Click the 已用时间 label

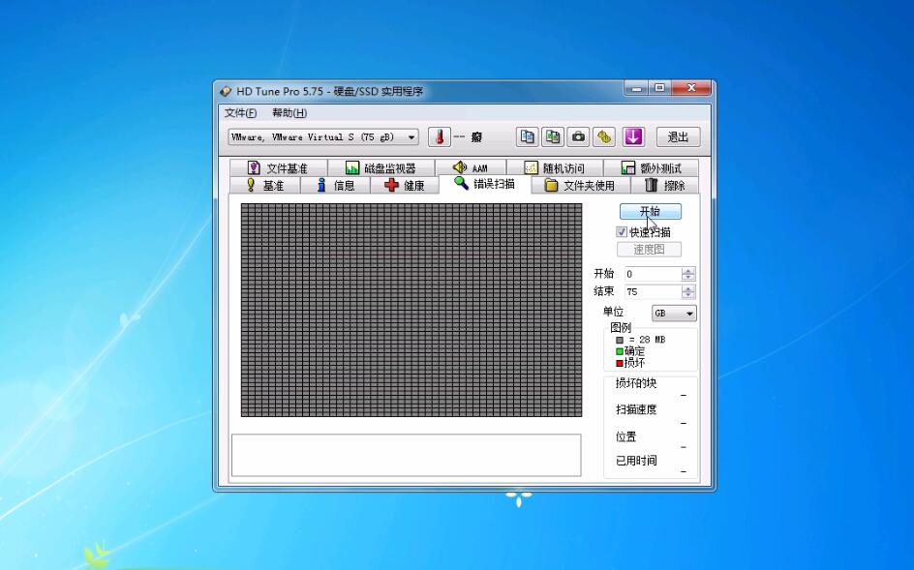[636, 461]
